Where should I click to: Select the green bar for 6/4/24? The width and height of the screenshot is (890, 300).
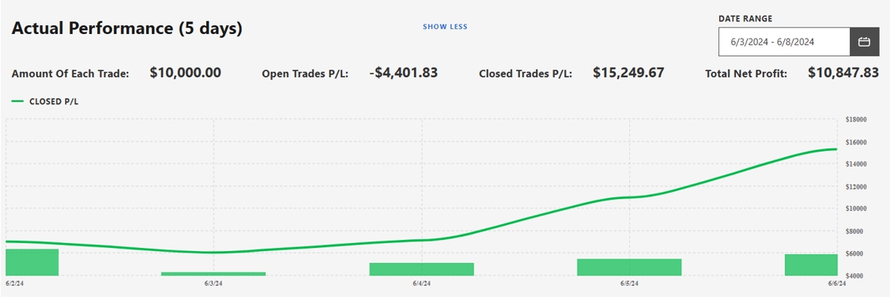pyautogui.click(x=422, y=269)
